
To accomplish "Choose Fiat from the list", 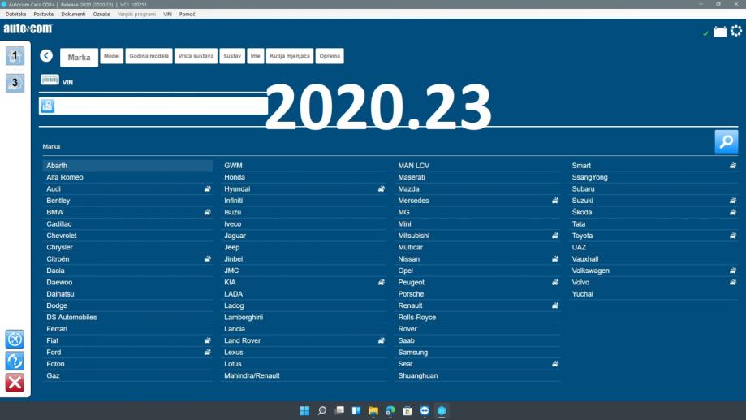I will point(127,340).
